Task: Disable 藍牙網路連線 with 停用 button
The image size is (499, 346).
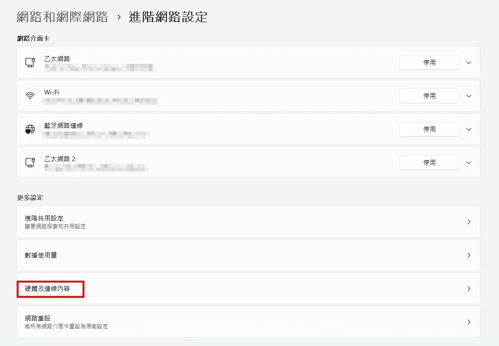Action: click(429, 129)
